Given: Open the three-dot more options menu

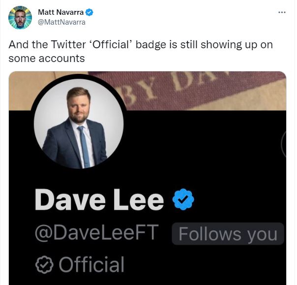Looking at the screenshot, I should pos(282,12).
